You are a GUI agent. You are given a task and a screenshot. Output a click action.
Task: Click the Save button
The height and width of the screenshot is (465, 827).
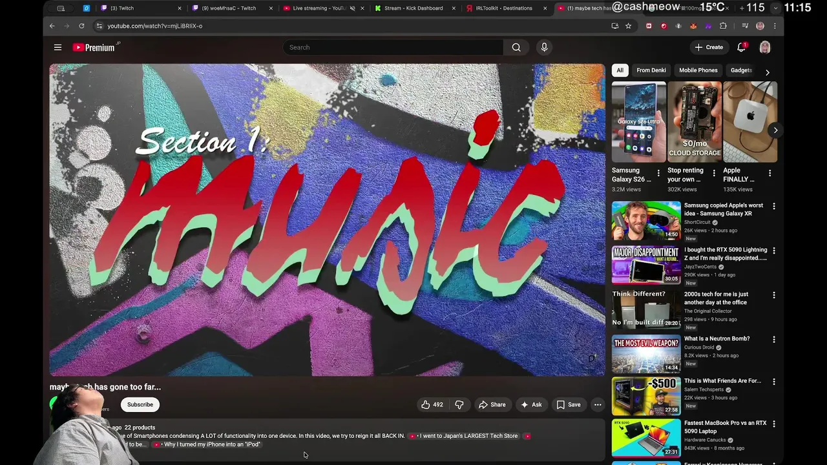pos(569,405)
